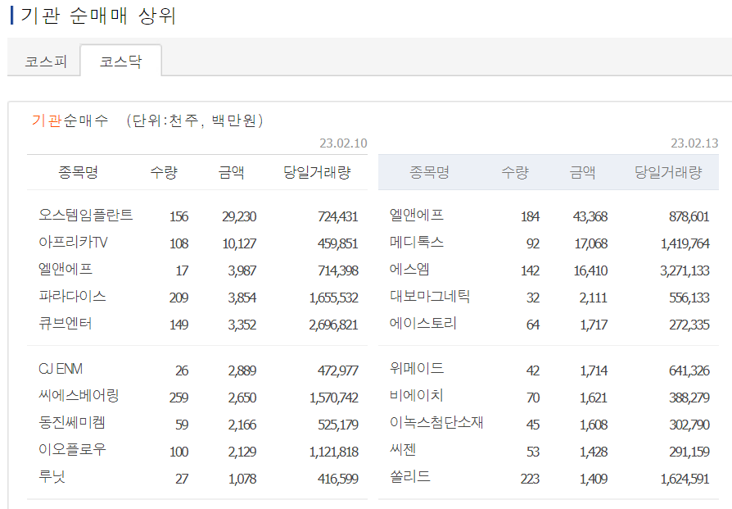Viewport: 732px width, 509px height.
Task: Click the 이오플로우 stock name
Action: click(72, 451)
